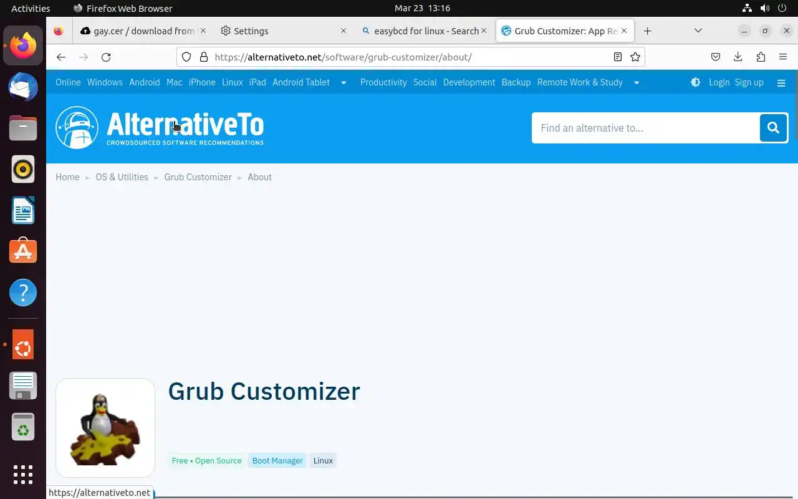Open the Firefox downloads panel
This screenshot has width=798, height=499.
[x=738, y=57]
